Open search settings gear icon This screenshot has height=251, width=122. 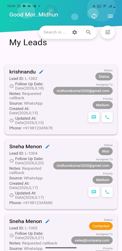pyautogui.click(x=75, y=32)
